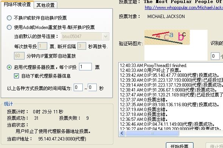
Task: Toggle 自动下载代理服务器信息 checkbox
Action: pyautogui.click(x=16, y=76)
